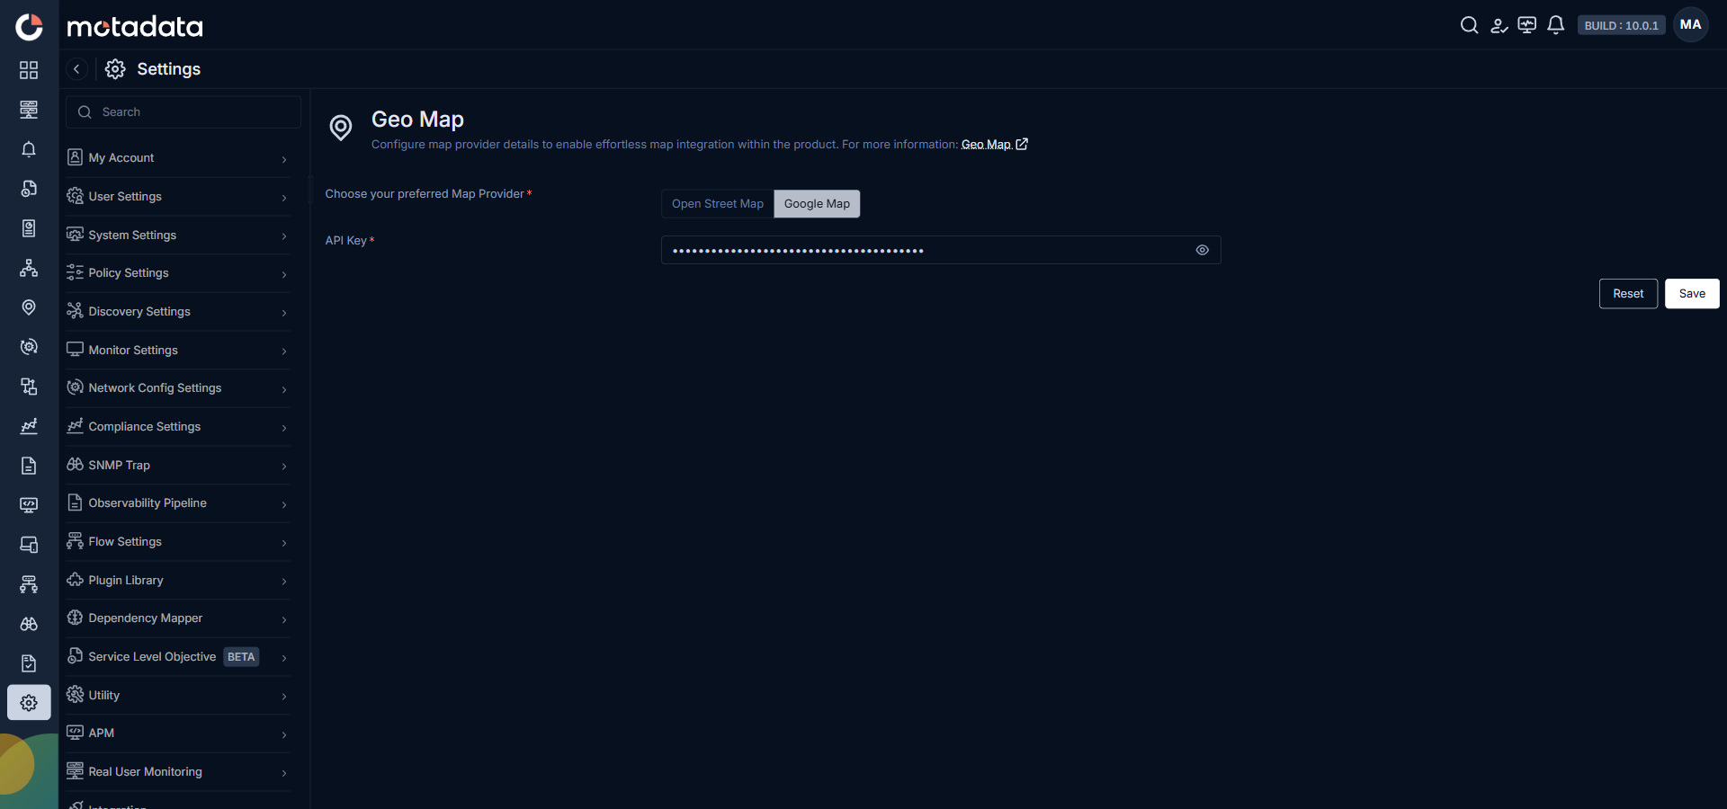Viewport: 1727px width, 809px height.
Task: Expand Monitor Settings section
Action: point(178,351)
